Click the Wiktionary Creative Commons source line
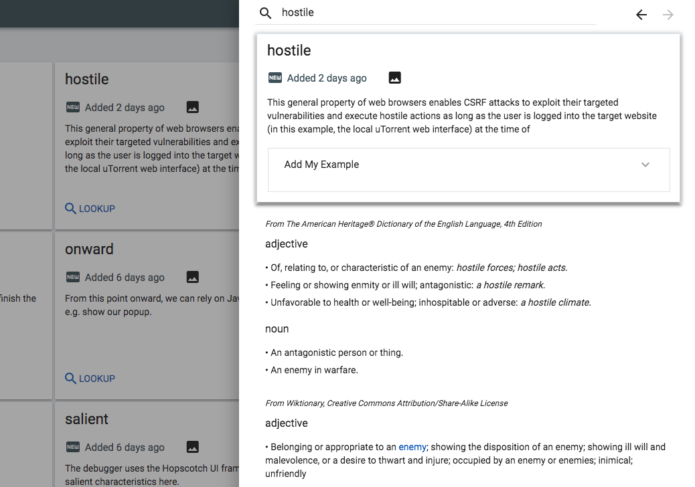 coord(386,403)
